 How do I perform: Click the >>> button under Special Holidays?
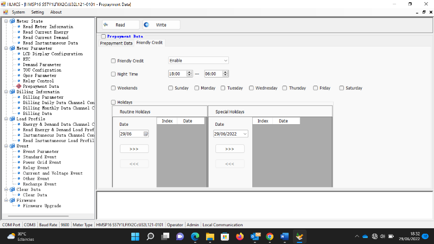(x=229, y=149)
